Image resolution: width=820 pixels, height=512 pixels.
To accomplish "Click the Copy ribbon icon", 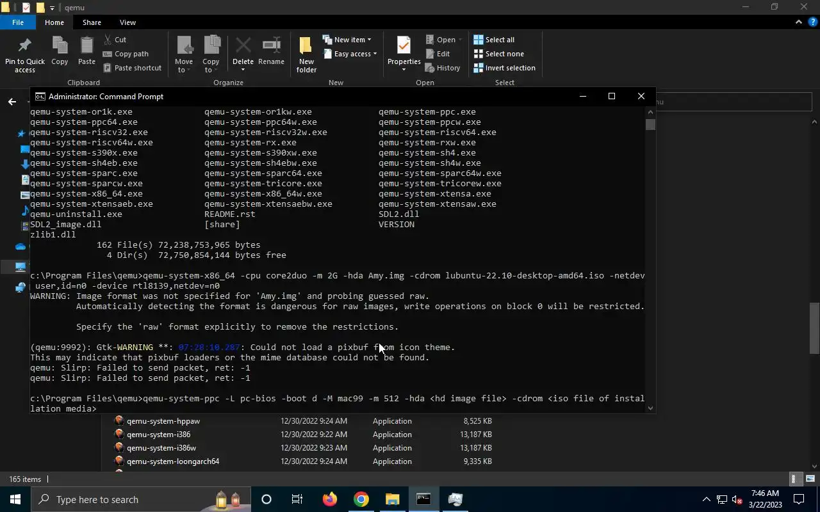I will [60, 51].
